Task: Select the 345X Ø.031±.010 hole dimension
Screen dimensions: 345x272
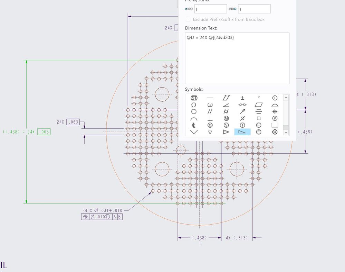Action: pyautogui.click(x=102, y=210)
